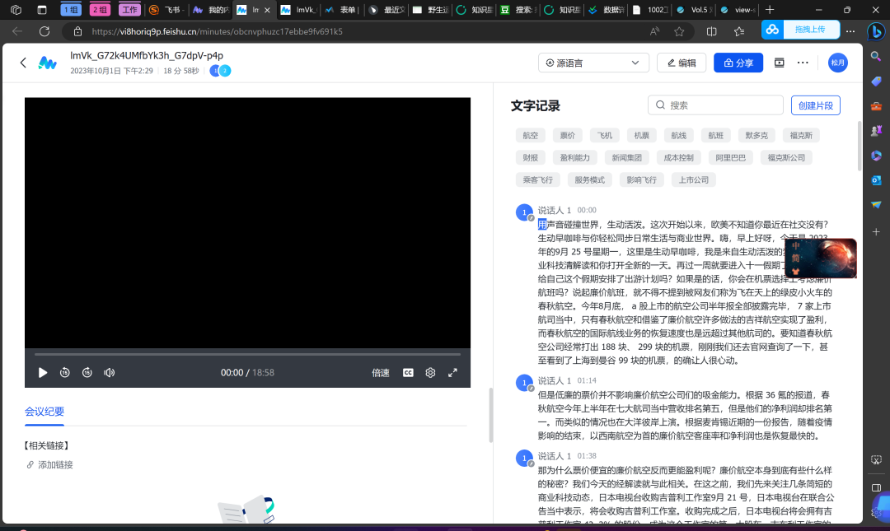The height and width of the screenshot is (531, 890).
Task: Select the 服务模式 keyword tag
Action: pyautogui.click(x=590, y=179)
